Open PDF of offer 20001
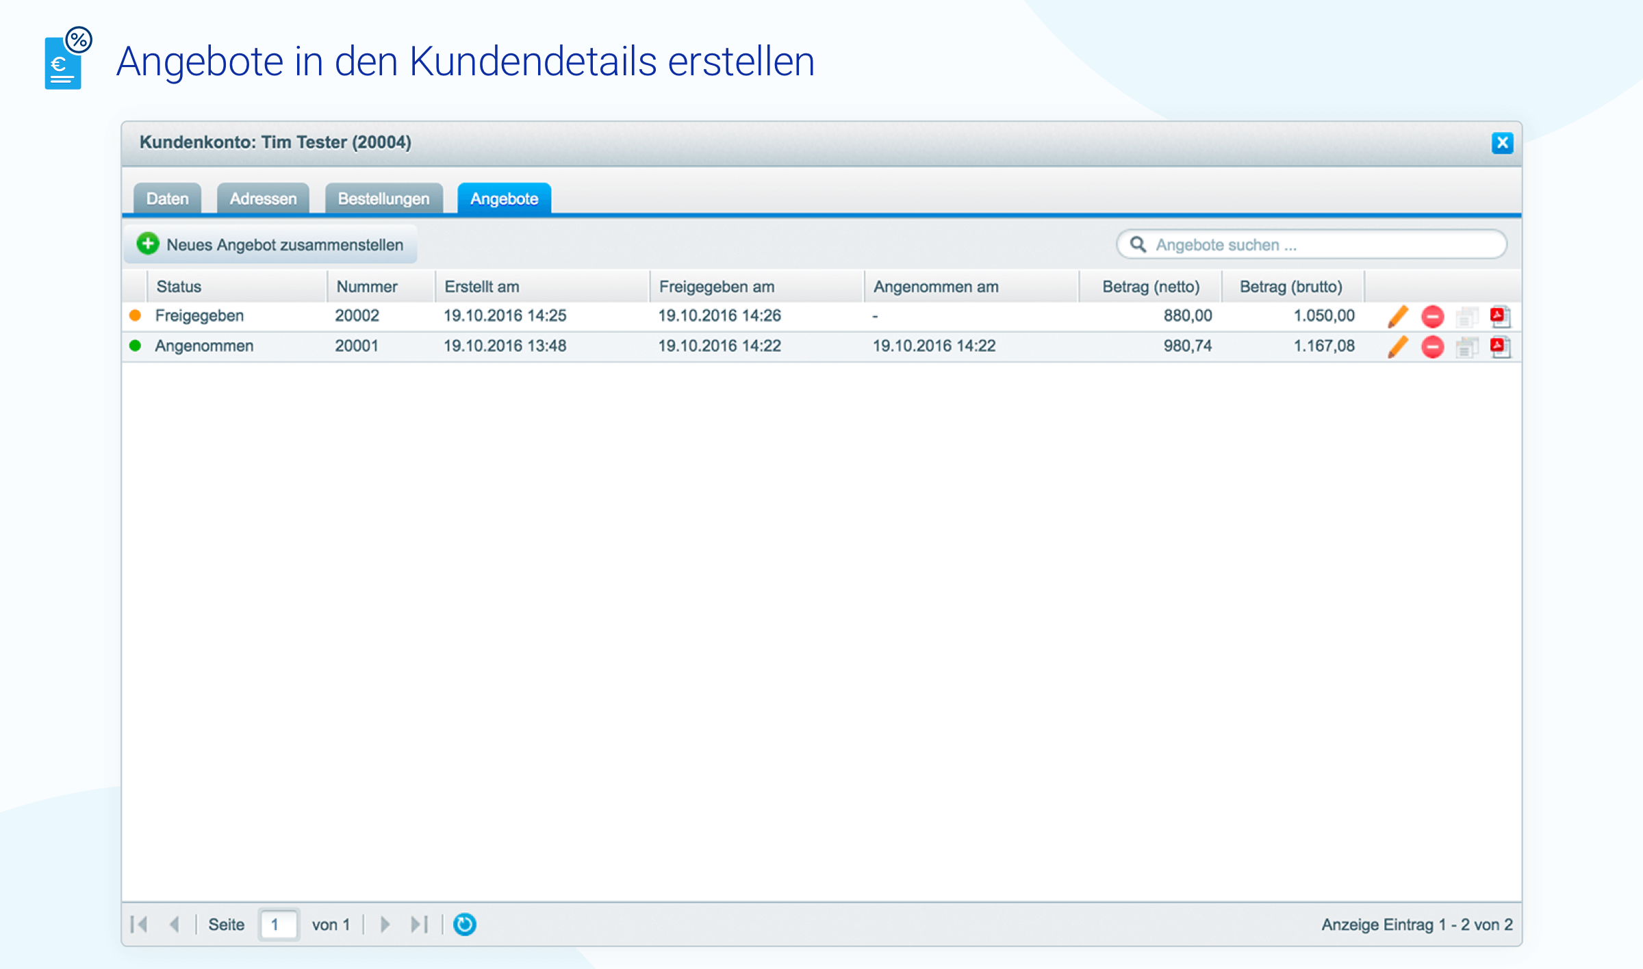 [x=1500, y=347]
